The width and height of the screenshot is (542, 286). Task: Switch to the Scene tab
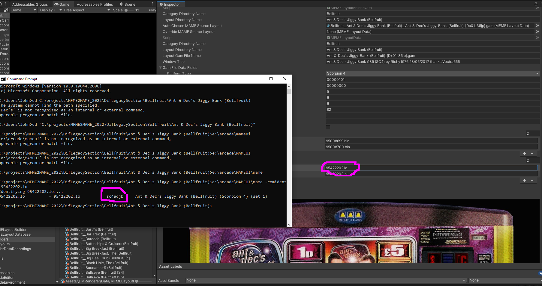127,4
